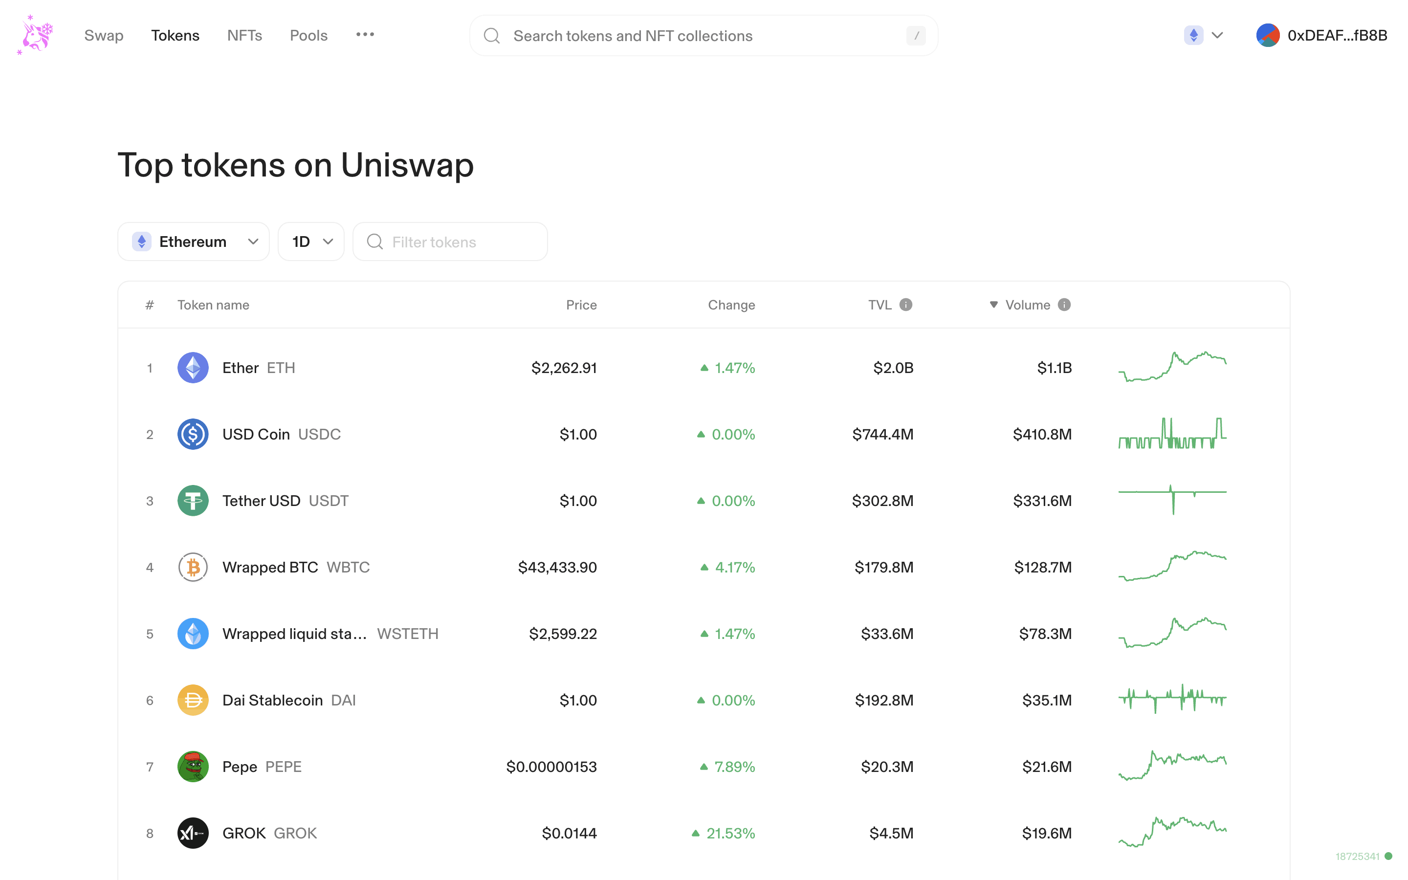Open the GROK GROK row
The height and width of the screenshot is (880, 1408).
[x=704, y=833]
